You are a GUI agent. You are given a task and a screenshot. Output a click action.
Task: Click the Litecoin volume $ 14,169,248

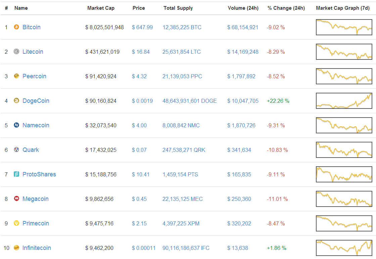pos(243,52)
